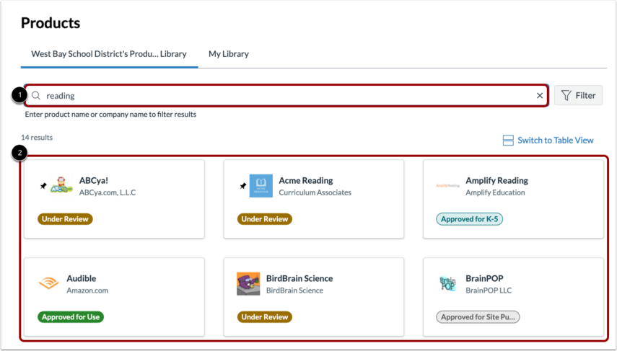
Task: Switch to the My Library tab
Action: (229, 54)
